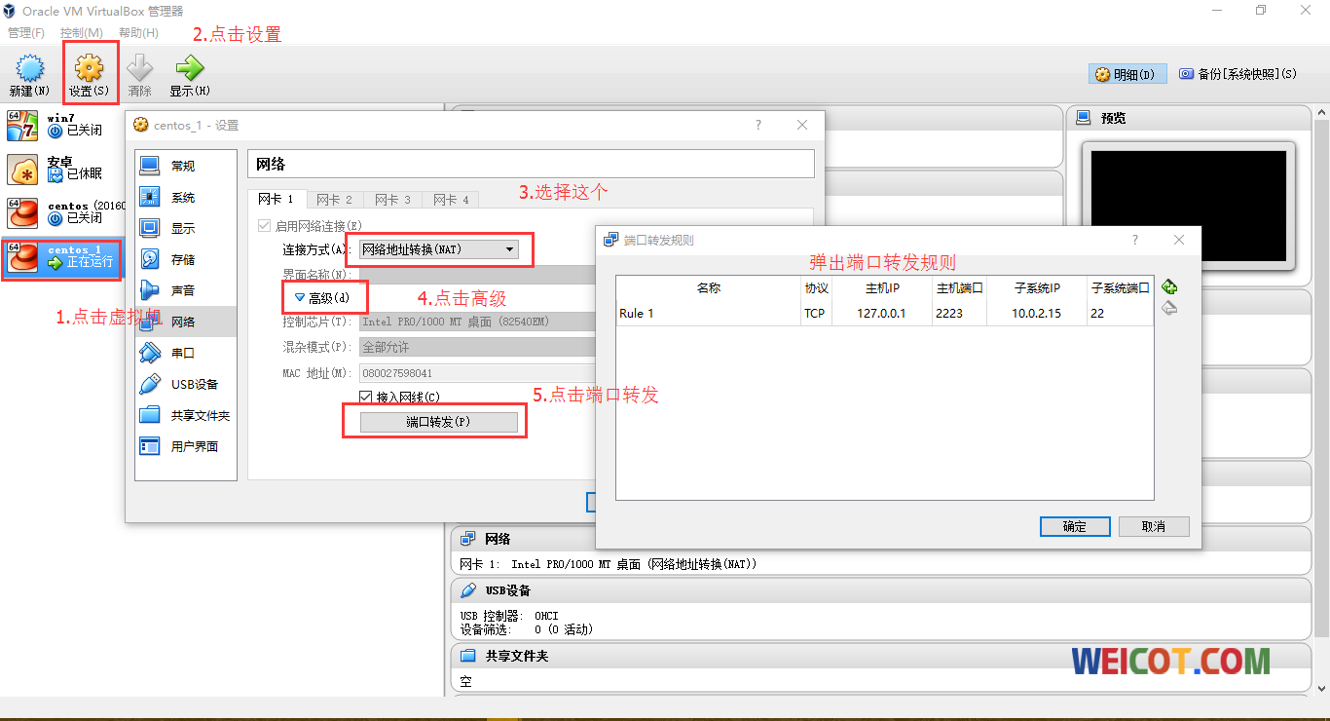Open help in centos_1 settings dialog

coord(758,125)
